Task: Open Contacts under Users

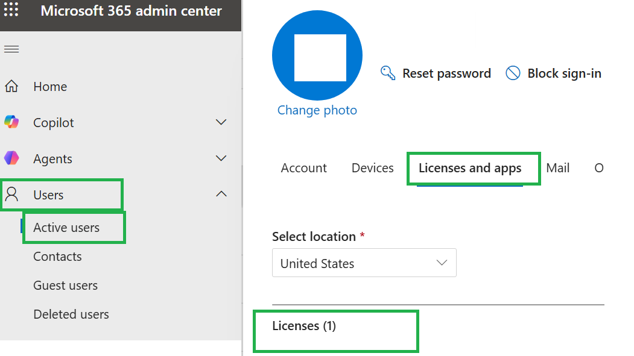Action: (x=57, y=256)
